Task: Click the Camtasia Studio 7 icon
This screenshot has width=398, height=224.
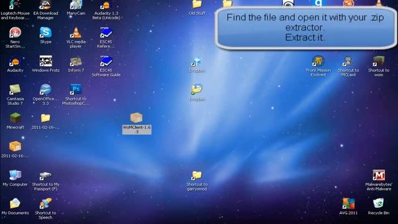Action: click(x=15, y=90)
